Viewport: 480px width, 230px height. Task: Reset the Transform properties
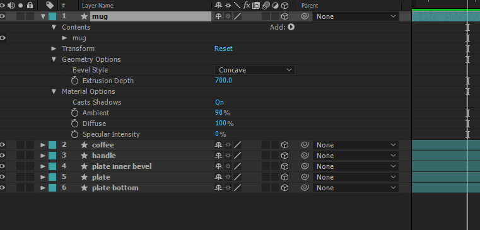(223, 49)
